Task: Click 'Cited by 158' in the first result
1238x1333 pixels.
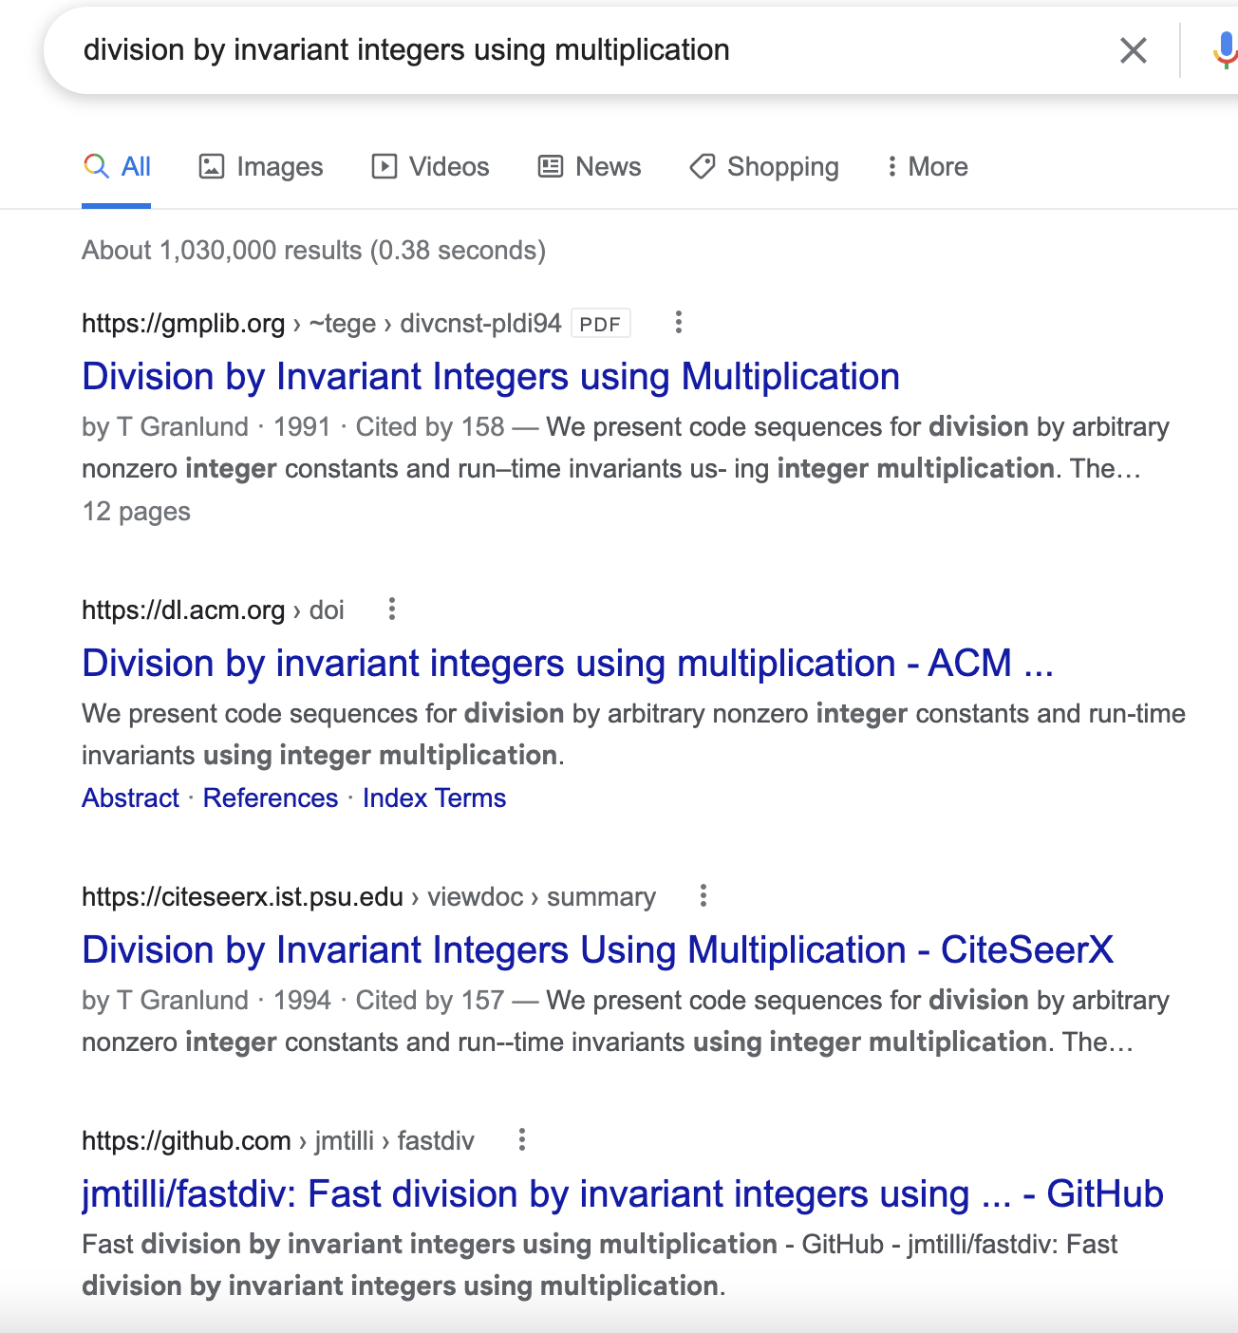Action: click(x=430, y=427)
